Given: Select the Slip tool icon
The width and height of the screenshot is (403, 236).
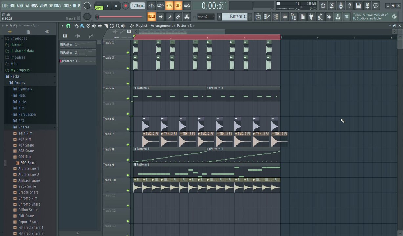Looking at the screenshot, I should [100, 26].
